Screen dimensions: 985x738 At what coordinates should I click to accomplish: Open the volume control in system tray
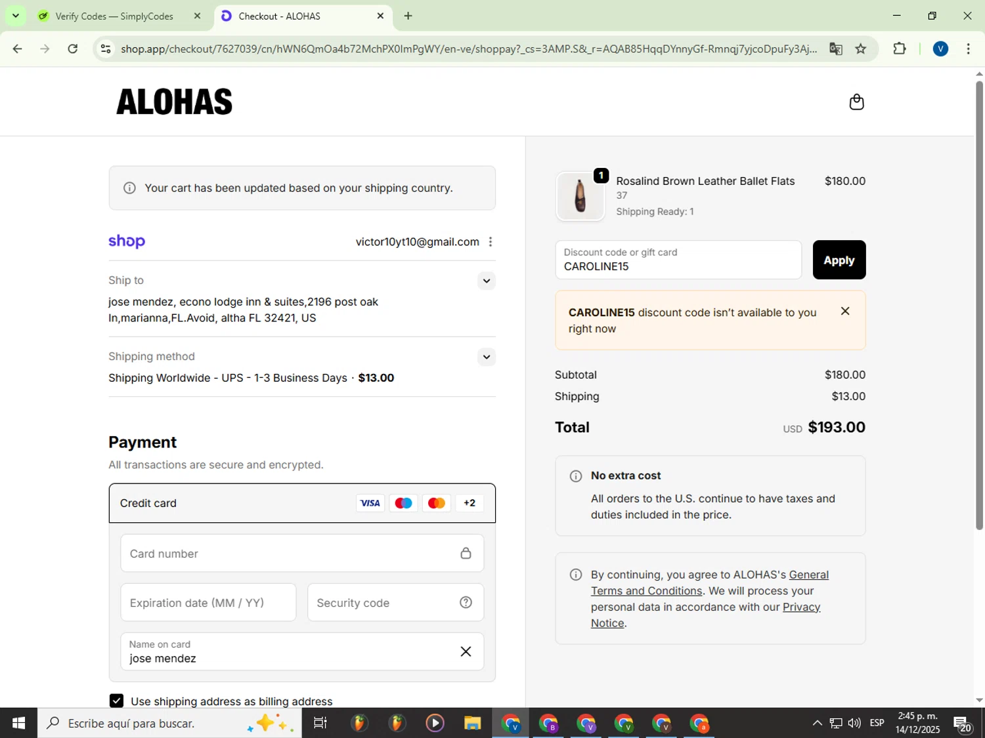[854, 723]
